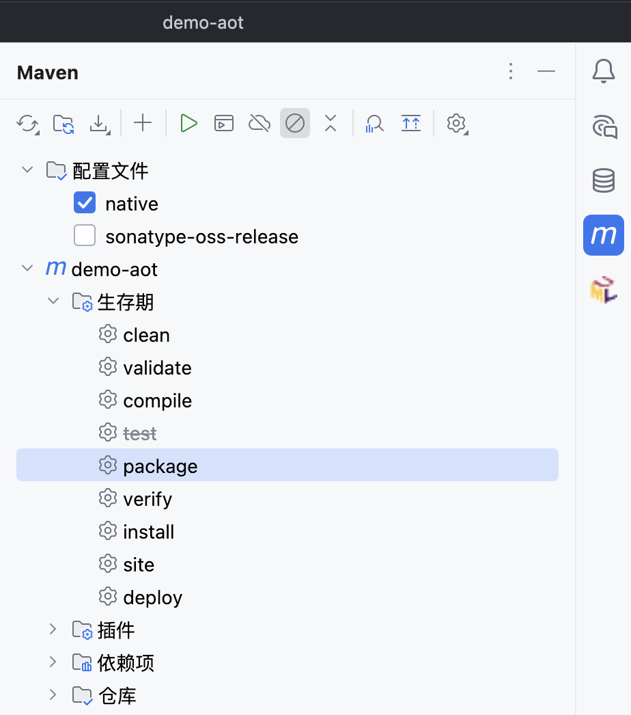Expand the 插件 plugins node

(53, 630)
